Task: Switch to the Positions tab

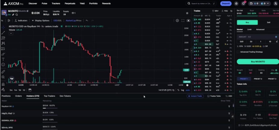Action: tap(6, 96)
